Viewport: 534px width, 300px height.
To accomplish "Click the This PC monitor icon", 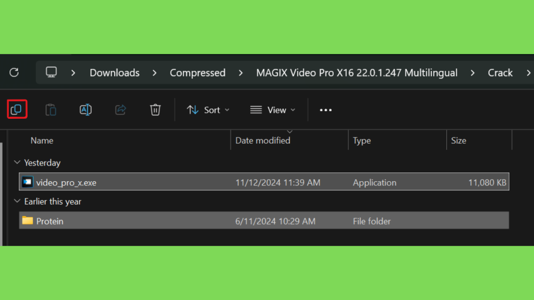I will point(52,72).
